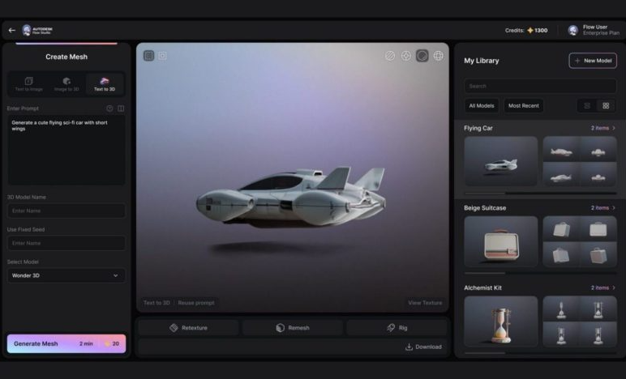
Task: Click the prompt help icon
Action: (109, 109)
